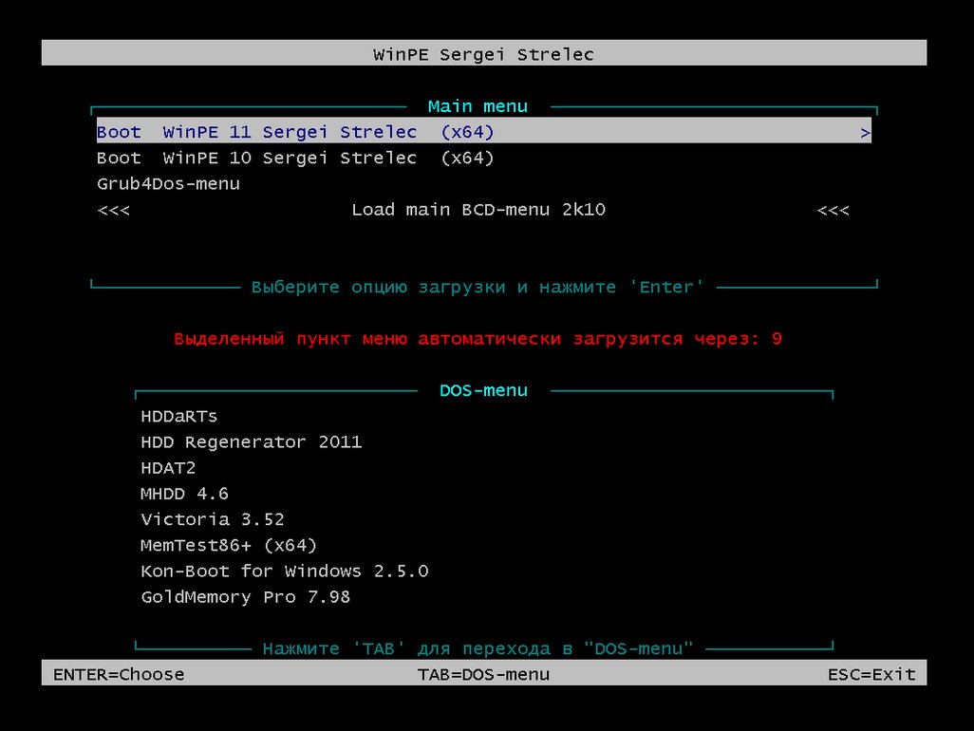Click the left <<< arrows before Load main BCD-menu

113,210
